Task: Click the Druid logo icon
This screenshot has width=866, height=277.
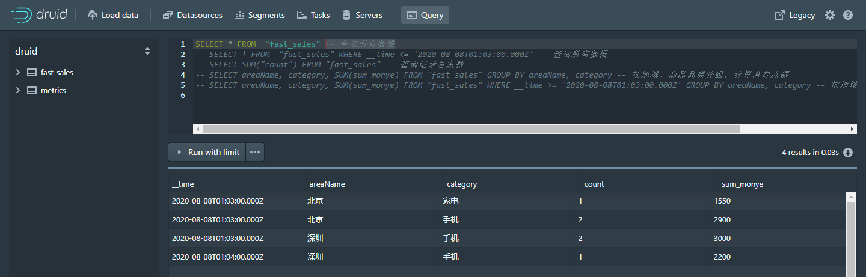Action: pyautogui.click(x=22, y=15)
